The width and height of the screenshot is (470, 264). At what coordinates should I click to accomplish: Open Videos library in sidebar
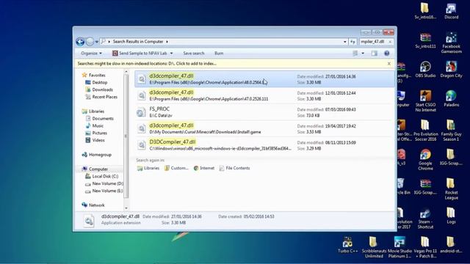95,140
